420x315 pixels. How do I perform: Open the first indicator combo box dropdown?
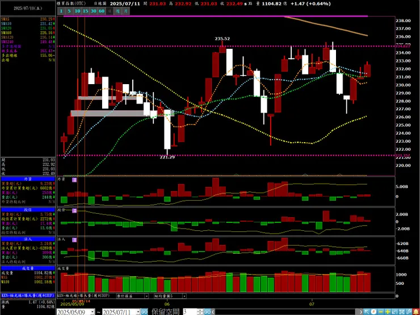[146, 296]
